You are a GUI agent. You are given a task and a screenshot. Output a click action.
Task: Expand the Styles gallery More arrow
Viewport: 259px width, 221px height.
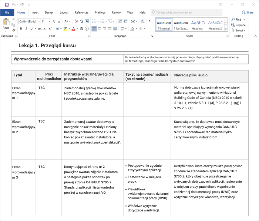point(226,30)
